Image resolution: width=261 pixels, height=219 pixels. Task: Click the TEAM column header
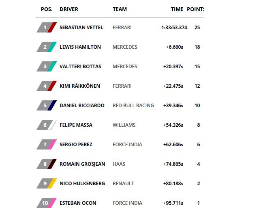click(120, 9)
